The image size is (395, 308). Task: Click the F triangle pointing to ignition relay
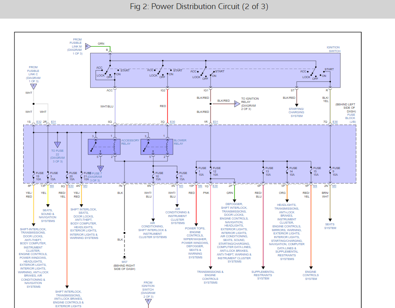[237, 104]
